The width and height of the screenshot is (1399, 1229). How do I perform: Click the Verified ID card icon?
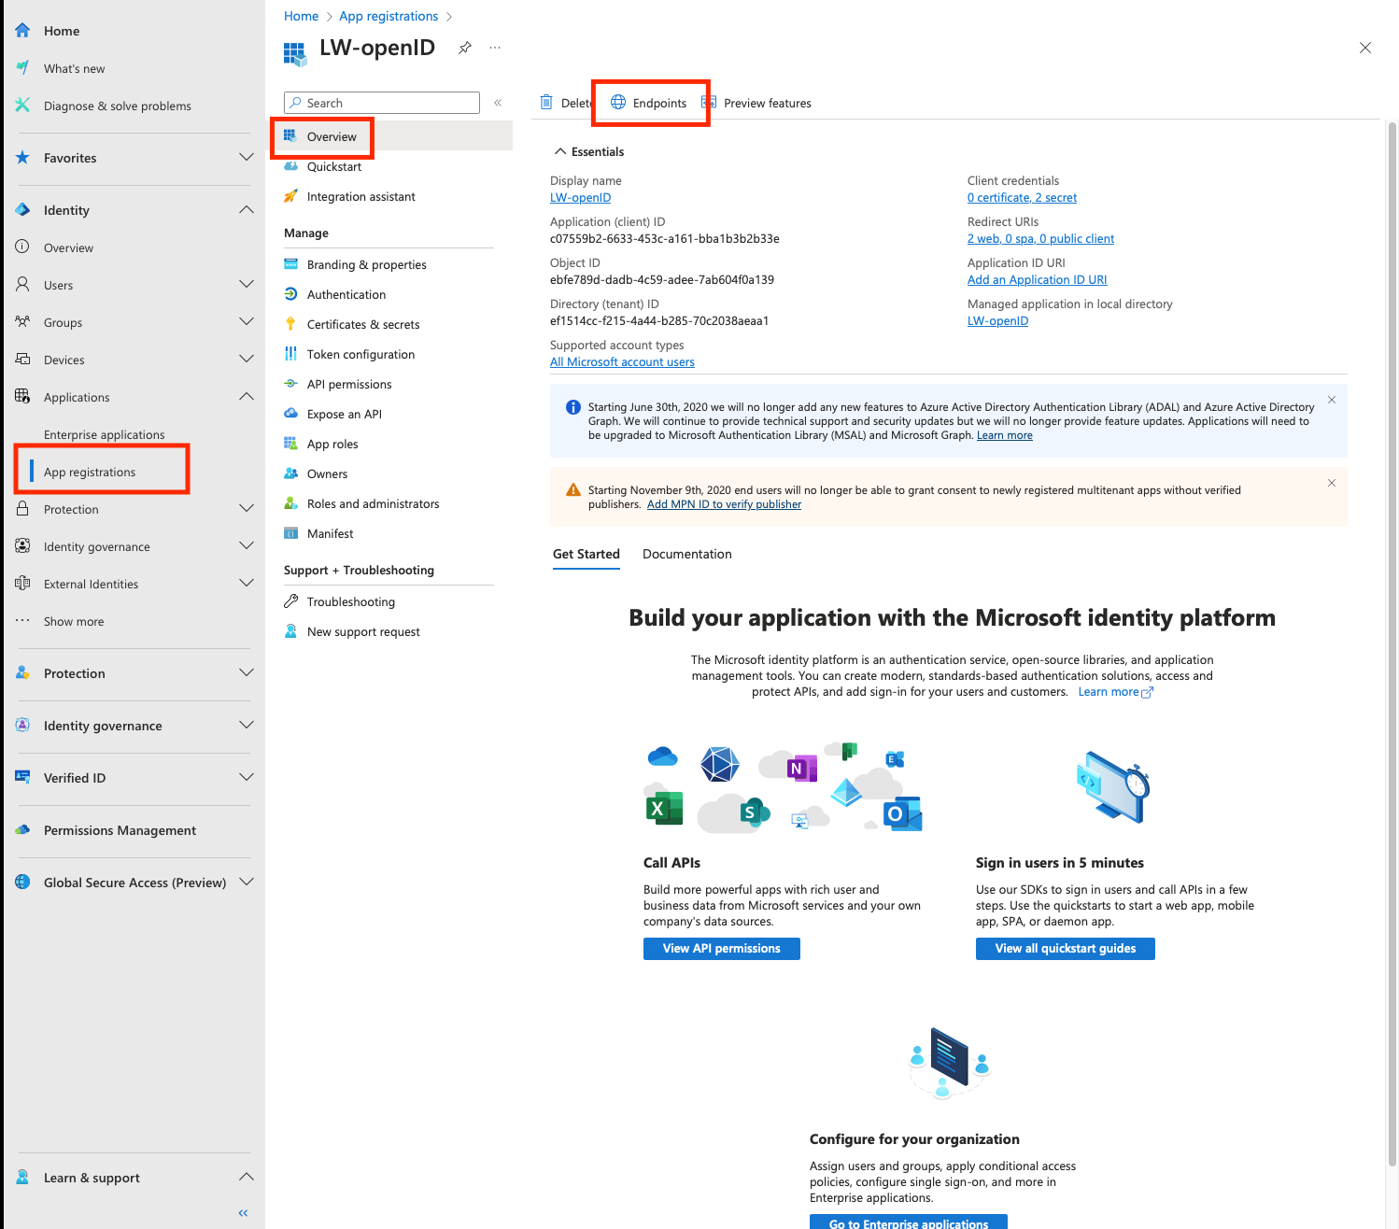[22, 777]
